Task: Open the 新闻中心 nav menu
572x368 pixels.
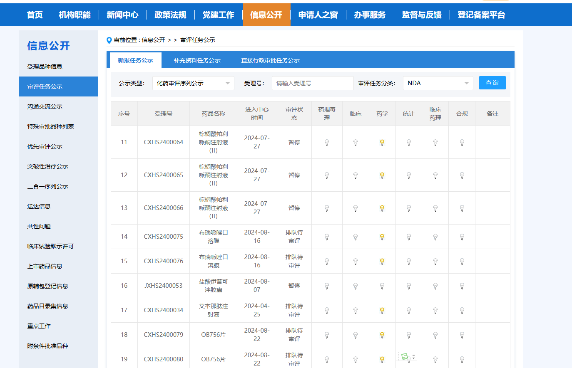Action: pos(123,15)
